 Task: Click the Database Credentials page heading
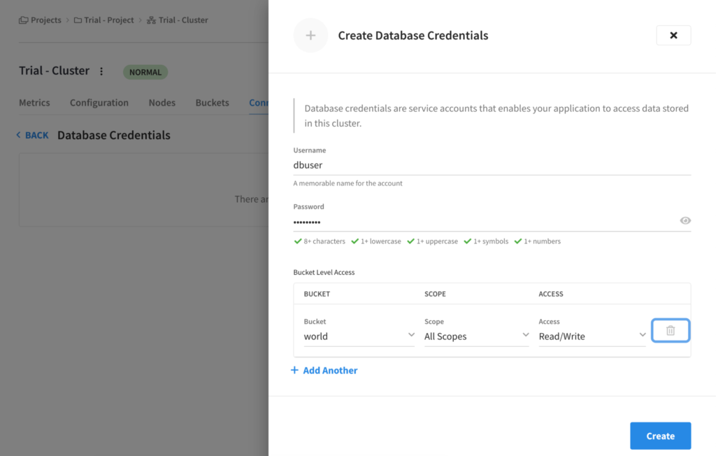point(114,135)
